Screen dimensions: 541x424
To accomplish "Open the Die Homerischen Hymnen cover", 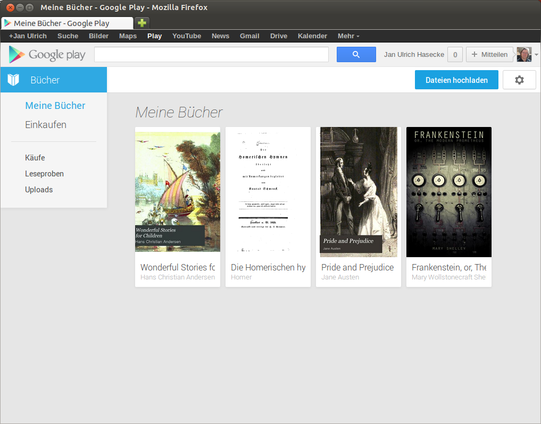I will coord(268,192).
